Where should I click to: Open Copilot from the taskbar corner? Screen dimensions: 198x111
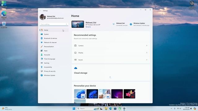coord(195,109)
